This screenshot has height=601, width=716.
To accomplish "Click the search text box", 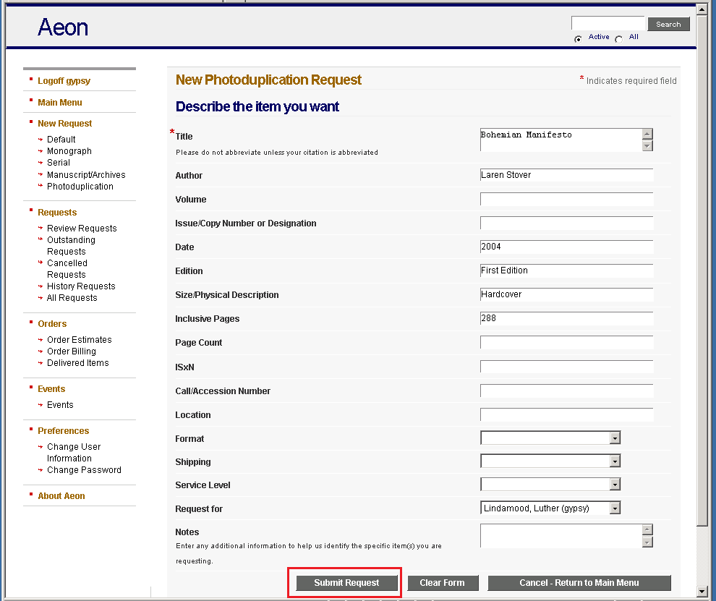I will pyautogui.click(x=608, y=23).
